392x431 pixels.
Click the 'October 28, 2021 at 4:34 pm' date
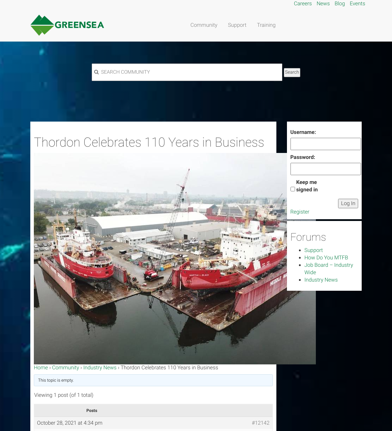(70, 423)
